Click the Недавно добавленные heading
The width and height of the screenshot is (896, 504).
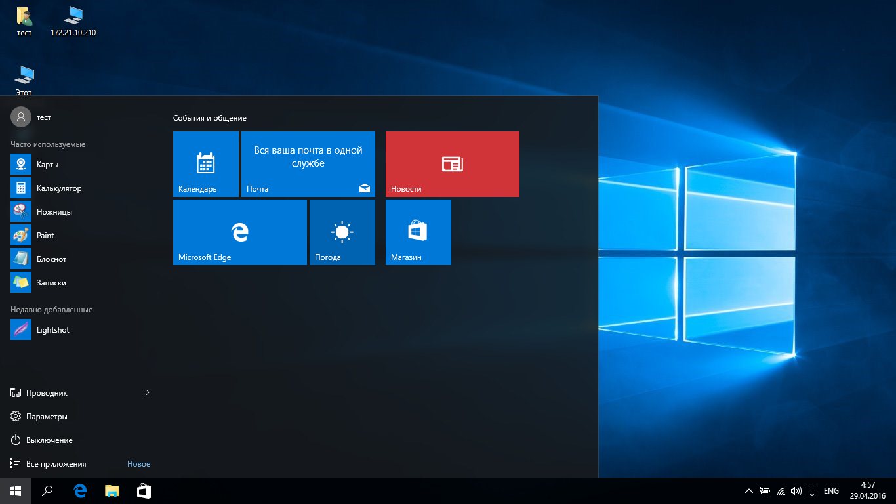pyautogui.click(x=51, y=310)
